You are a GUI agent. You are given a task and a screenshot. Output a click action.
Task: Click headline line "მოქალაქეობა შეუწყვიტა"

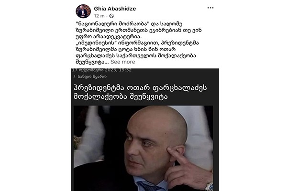pyautogui.click(x=121, y=96)
